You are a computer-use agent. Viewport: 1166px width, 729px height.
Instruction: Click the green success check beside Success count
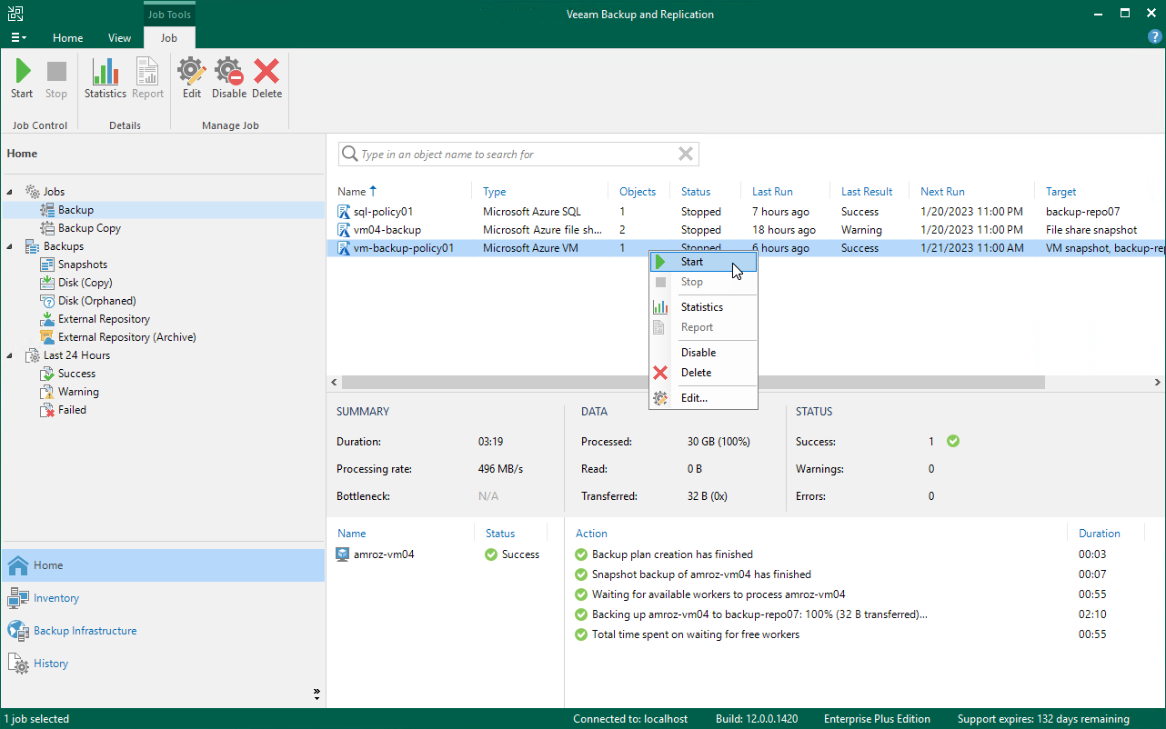click(x=953, y=442)
